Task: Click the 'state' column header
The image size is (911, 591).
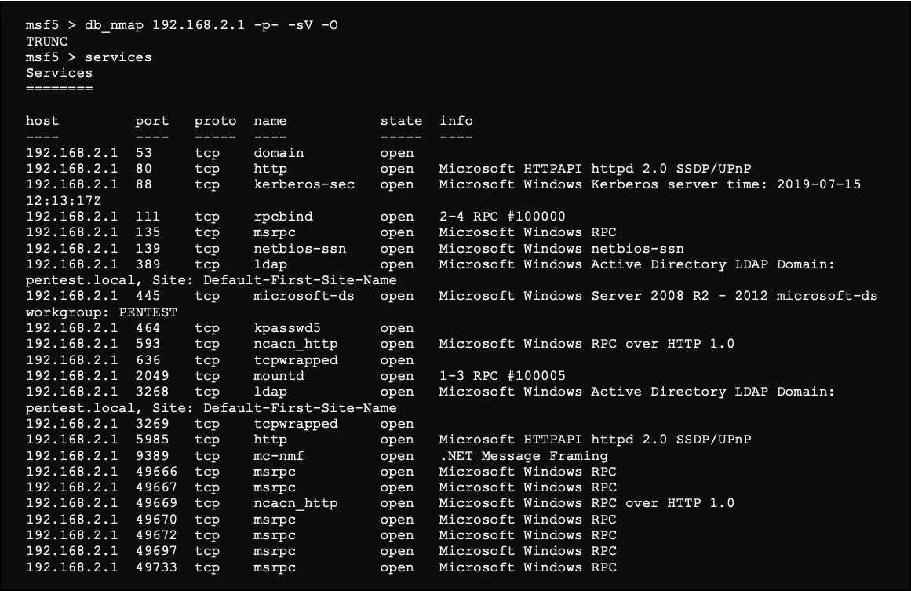Action: click(x=401, y=121)
